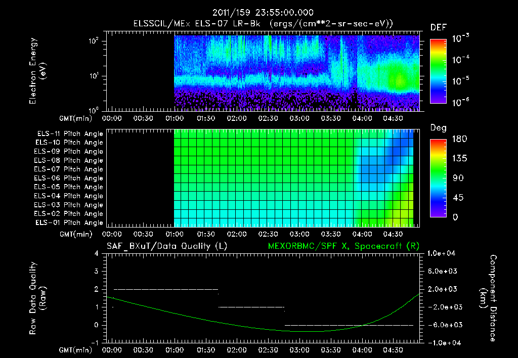Click the 45 tick on Deg scale
This screenshot has height=358, width=518.
458,198
